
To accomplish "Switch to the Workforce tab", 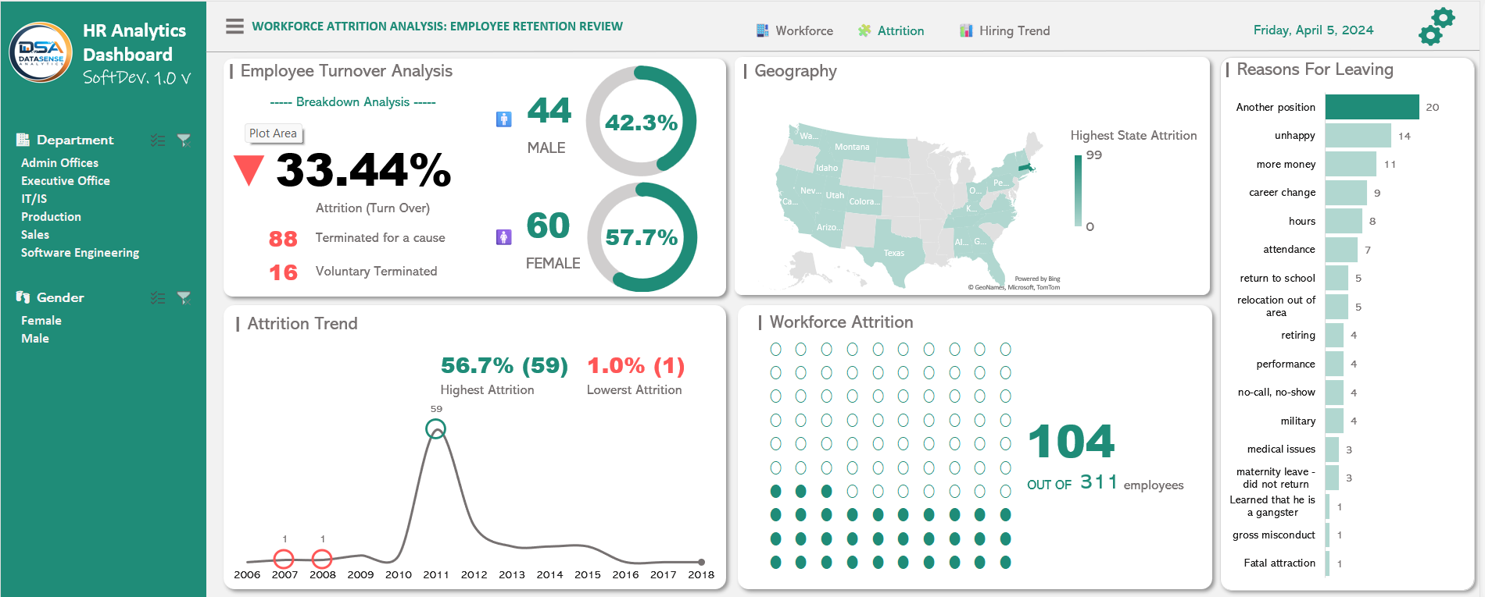I will click(795, 31).
